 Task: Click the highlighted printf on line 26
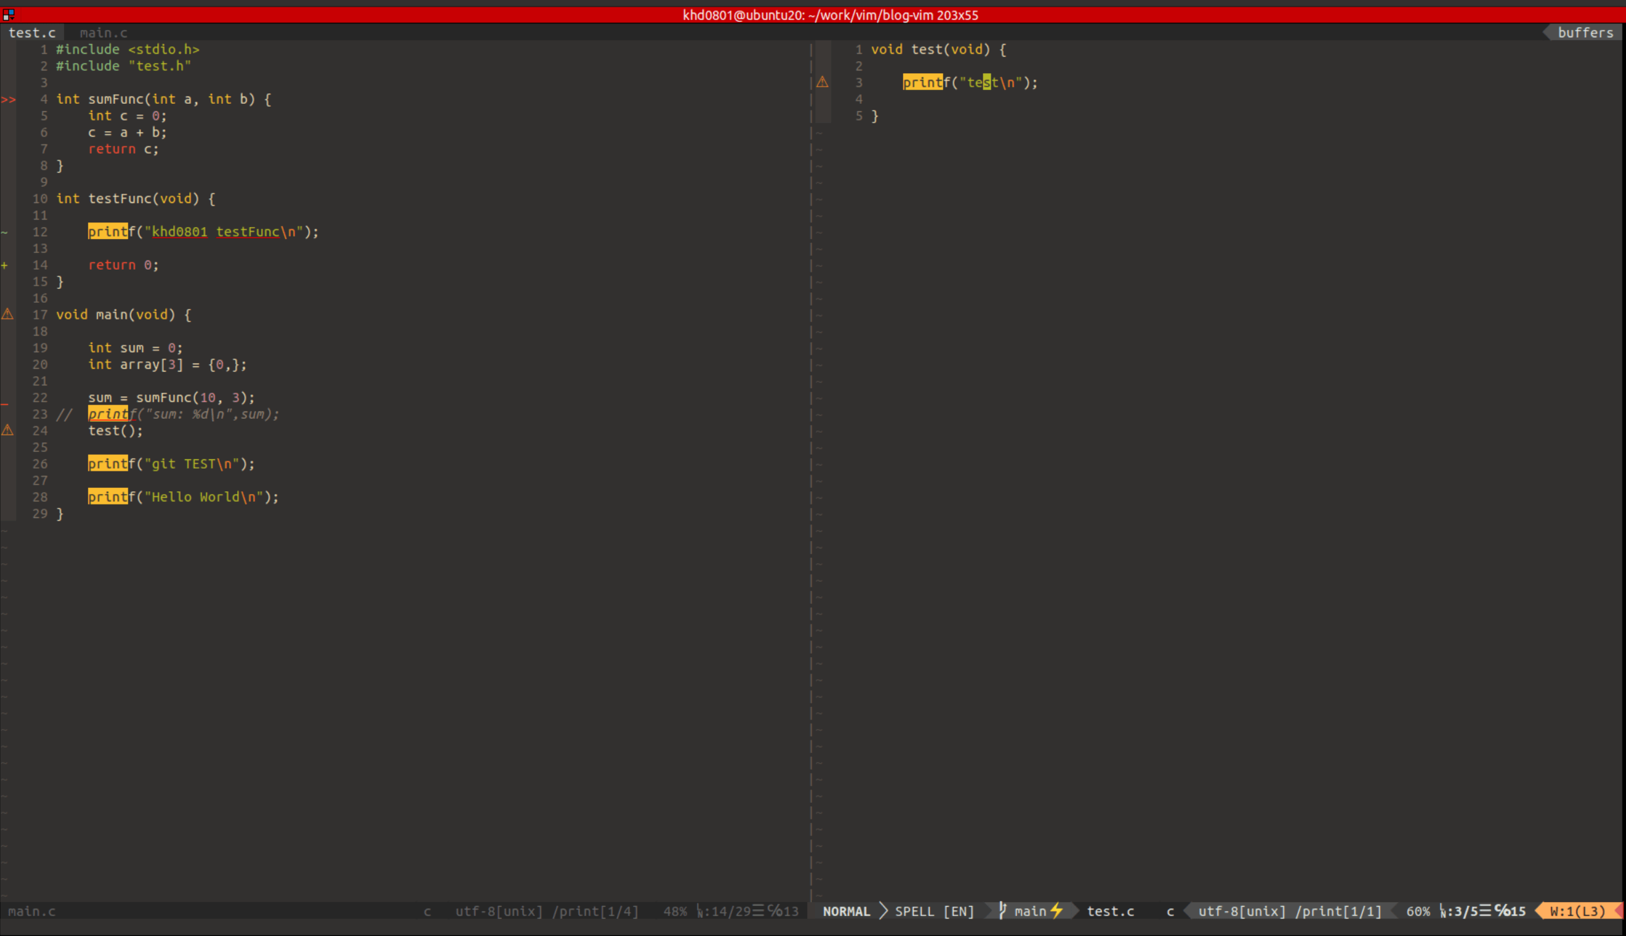point(107,464)
